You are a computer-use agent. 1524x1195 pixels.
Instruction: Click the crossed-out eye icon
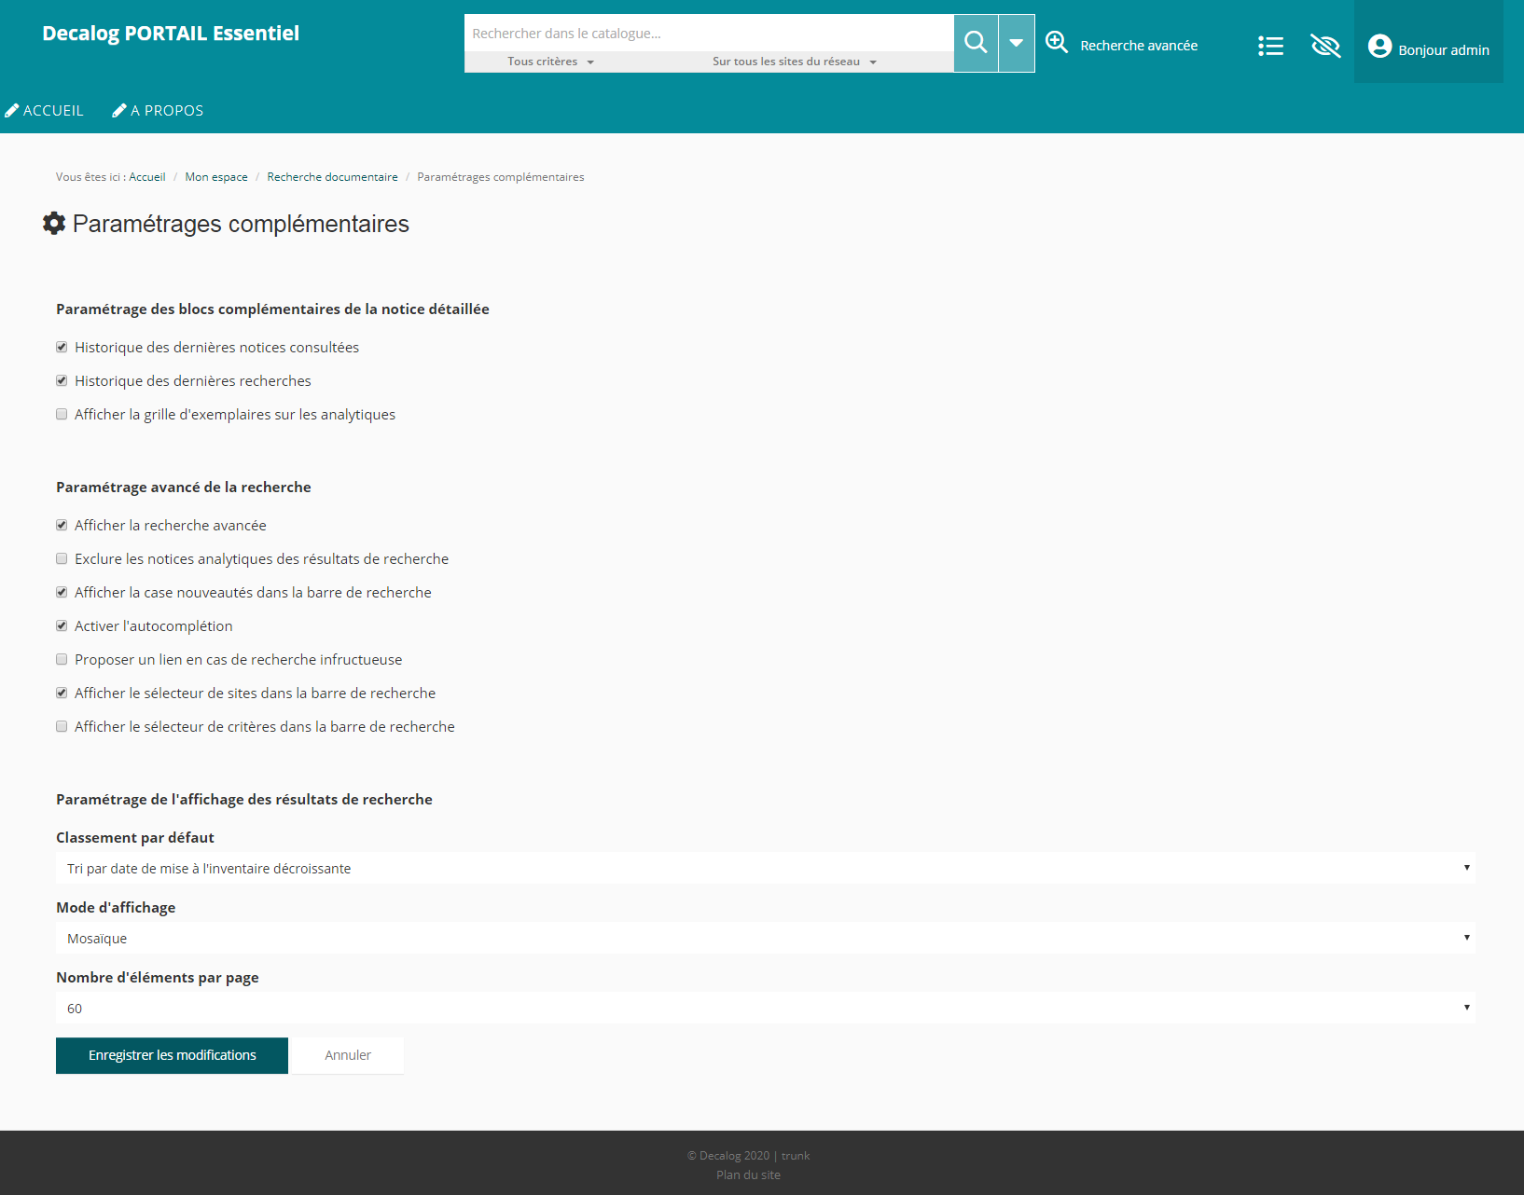pyautogui.click(x=1324, y=46)
